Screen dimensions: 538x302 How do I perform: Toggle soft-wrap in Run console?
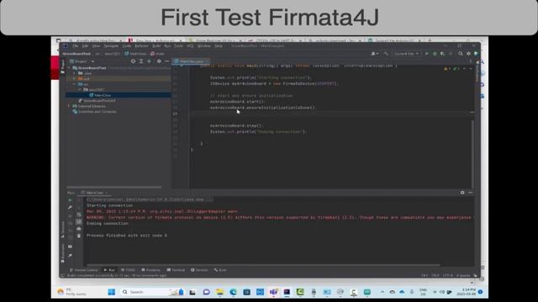tap(79, 215)
